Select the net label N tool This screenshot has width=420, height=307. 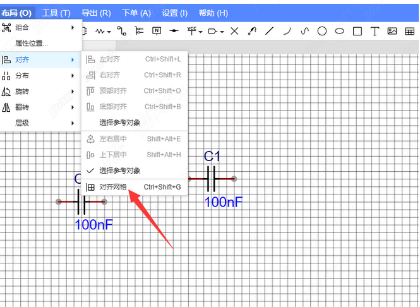[x=157, y=30]
